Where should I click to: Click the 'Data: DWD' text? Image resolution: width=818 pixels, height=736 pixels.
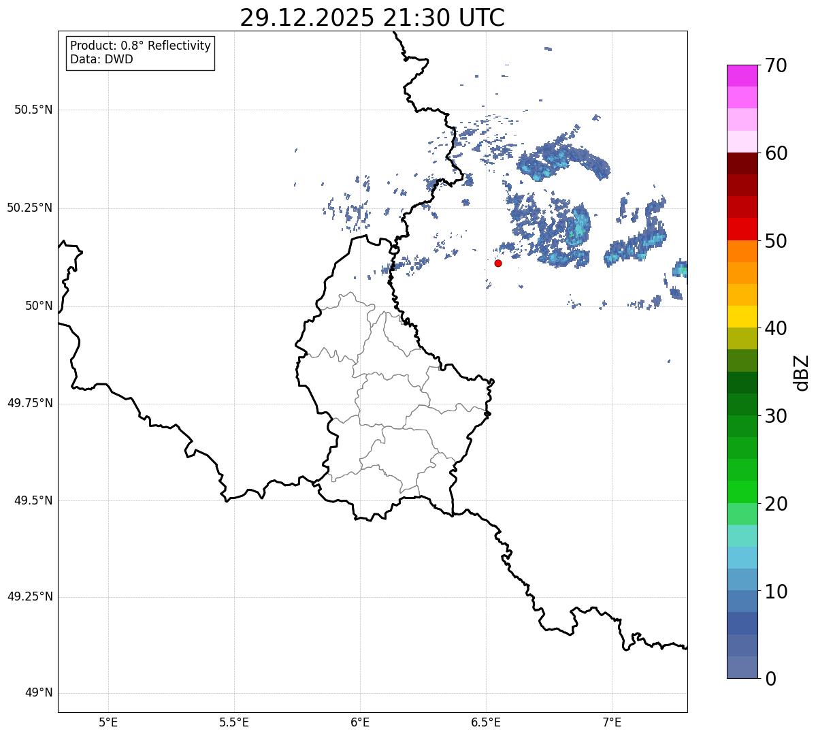tap(101, 59)
